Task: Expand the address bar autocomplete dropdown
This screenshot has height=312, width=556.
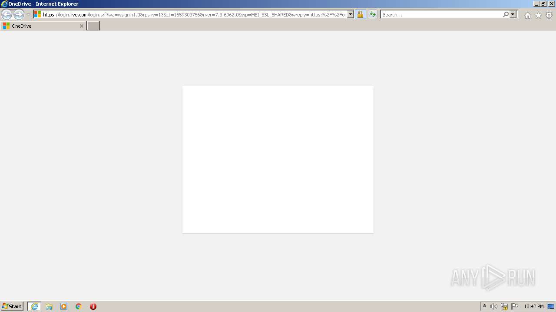Action: click(x=351, y=15)
